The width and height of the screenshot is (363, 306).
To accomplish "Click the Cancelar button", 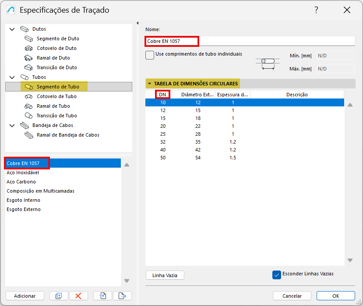I will [292, 296].
